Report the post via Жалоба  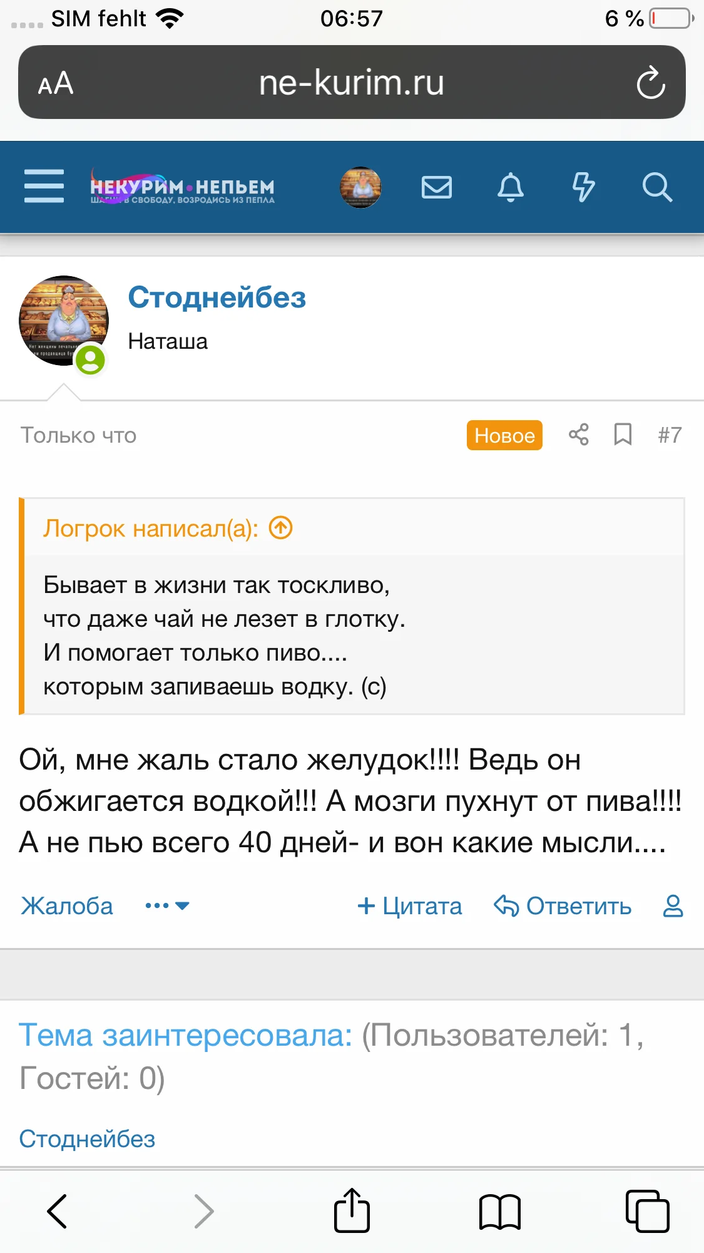click(x=67, y=906)
